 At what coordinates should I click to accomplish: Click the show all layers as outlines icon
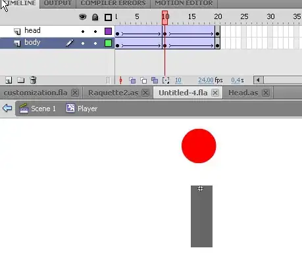pos(108,17)
